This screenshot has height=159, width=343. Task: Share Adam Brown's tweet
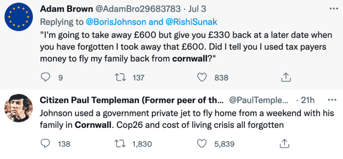click(284, 78)
